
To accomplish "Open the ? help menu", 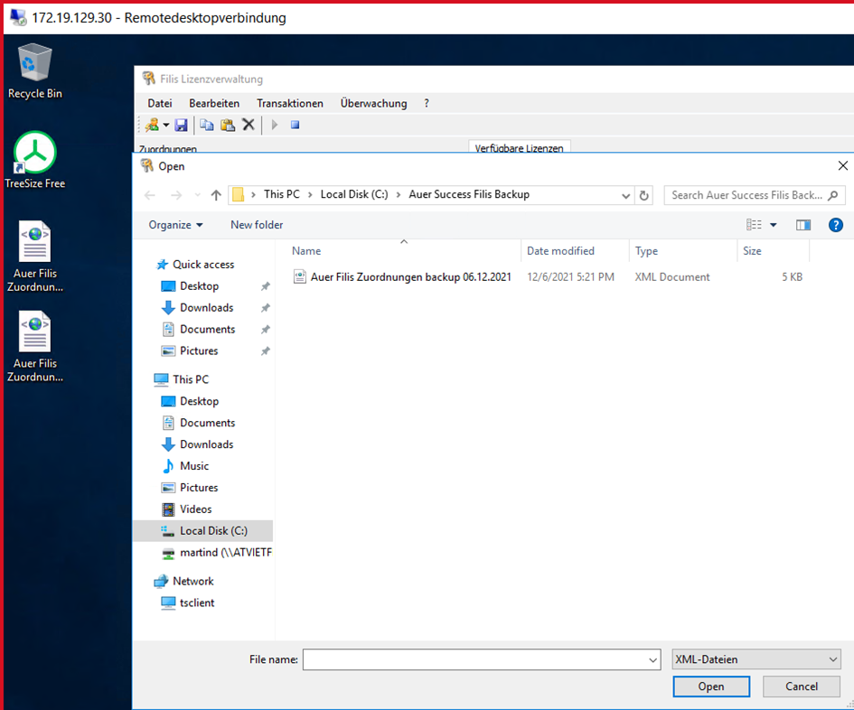I will coord(427,103).
